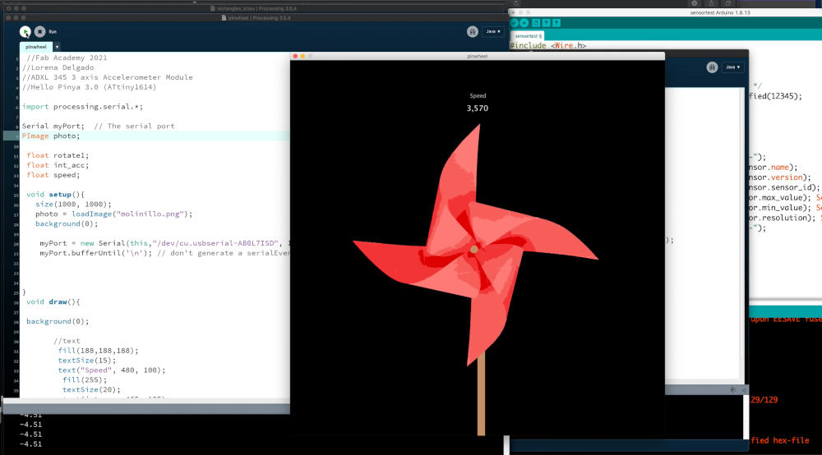Click the 'or.resolution);' line in Arduino editor
The width and height of the screenshot is (822, 455).
pos(783,218)
